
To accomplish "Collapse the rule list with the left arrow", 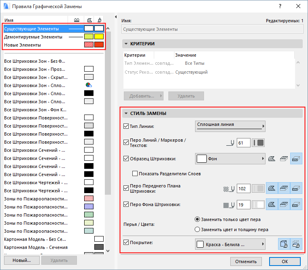I will [x=116, y=17].
